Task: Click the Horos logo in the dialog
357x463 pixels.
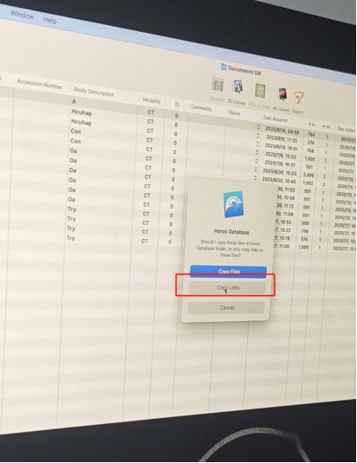Action: point(233,204)
